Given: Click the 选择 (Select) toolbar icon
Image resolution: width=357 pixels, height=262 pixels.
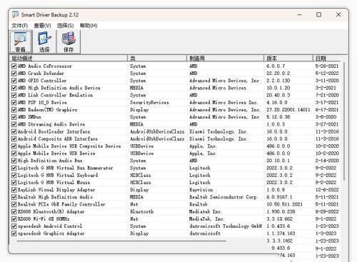Looking at the screenshot, I should pyautogui.click(x=44, y=41).
